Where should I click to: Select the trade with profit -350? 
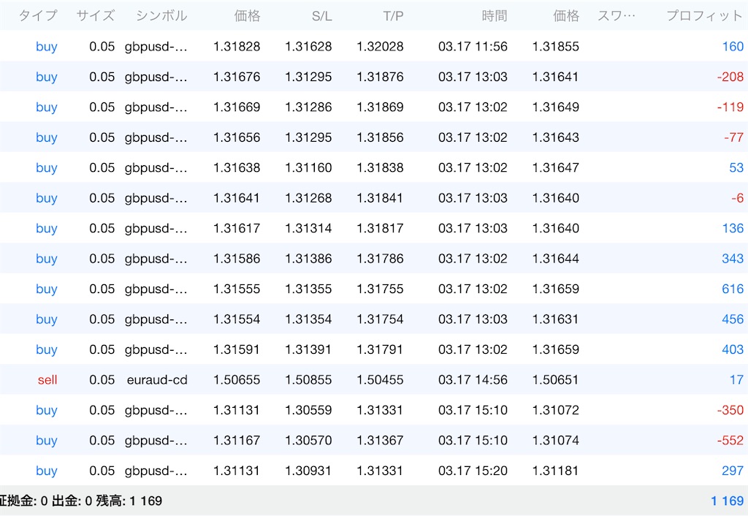click(374, 410)
